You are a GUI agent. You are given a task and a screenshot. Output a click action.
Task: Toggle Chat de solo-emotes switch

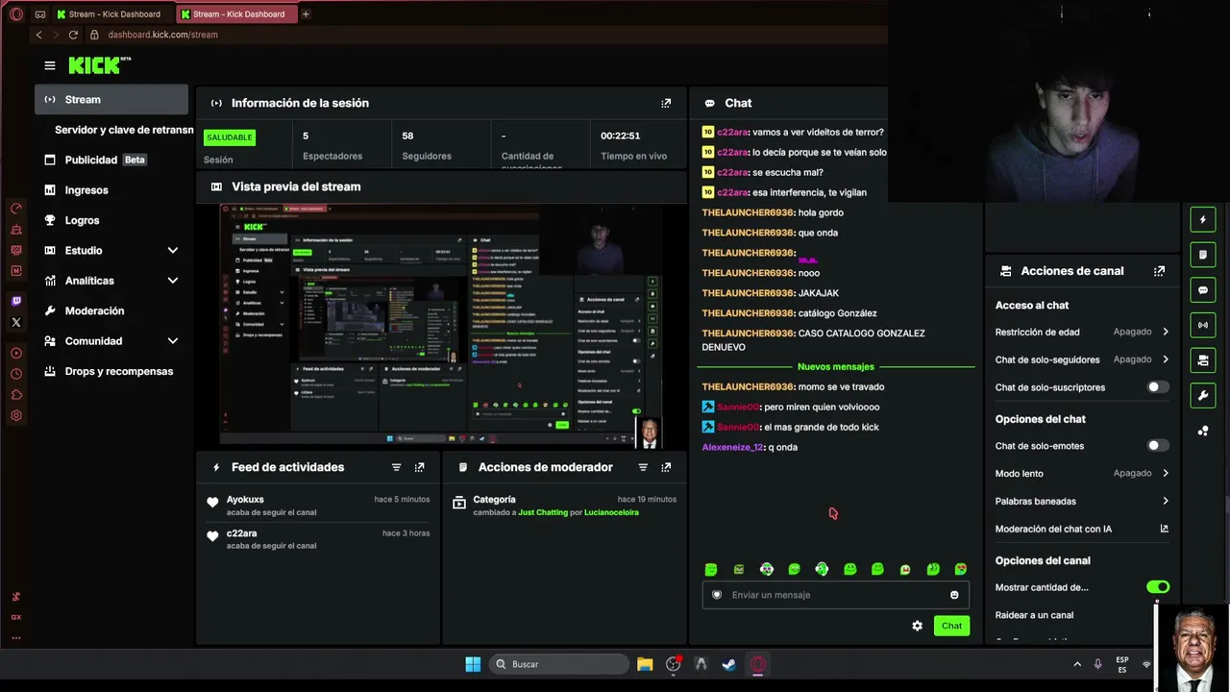(1158, 446)
